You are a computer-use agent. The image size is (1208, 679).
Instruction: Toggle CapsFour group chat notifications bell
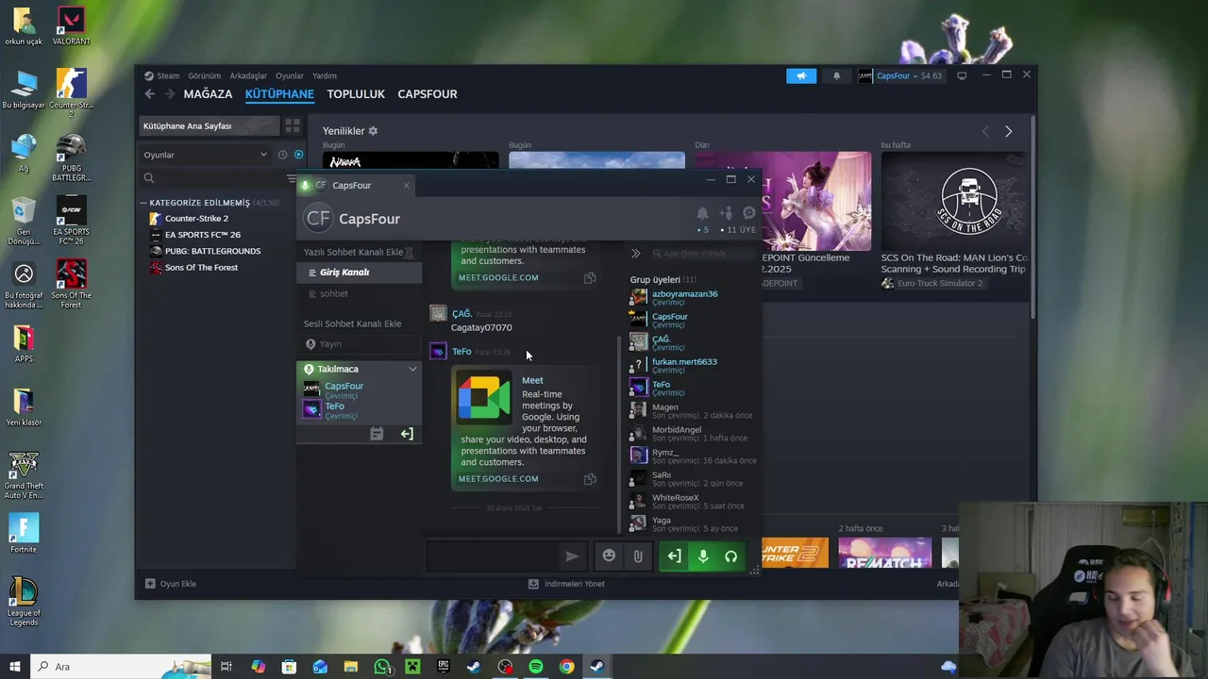[702, 214]
